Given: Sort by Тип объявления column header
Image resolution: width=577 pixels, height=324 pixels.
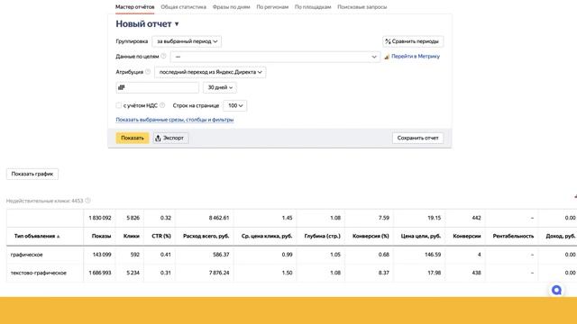Looking at the screenshot, I should (37, 236).
